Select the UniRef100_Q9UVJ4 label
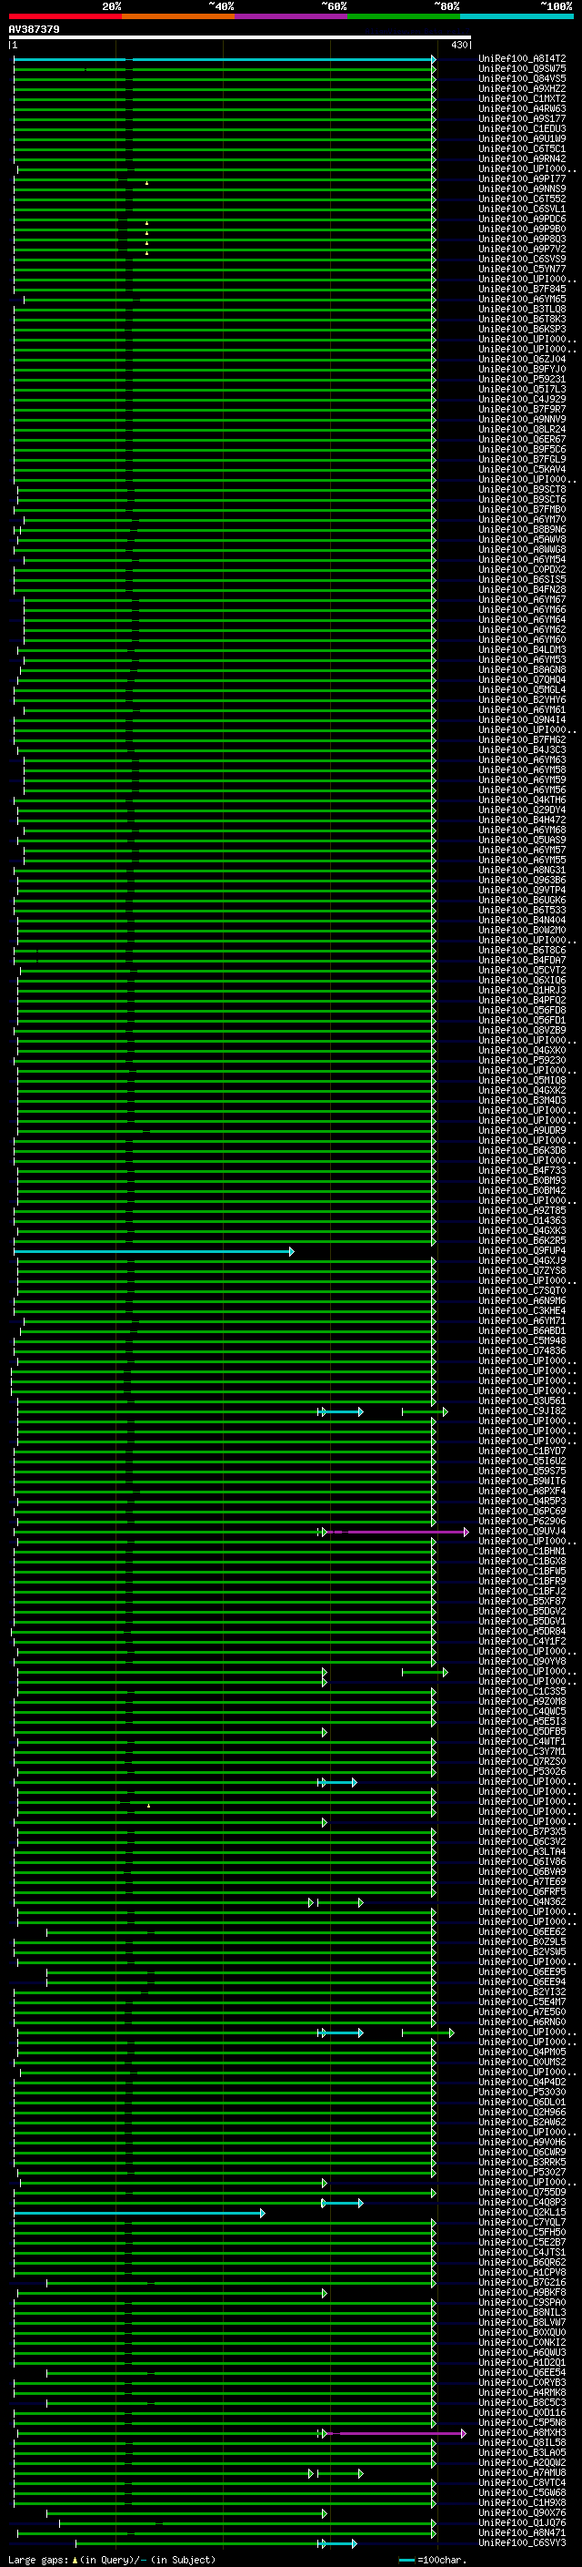The height and width of the screenshot is (2567, 582). click(522, 1533)
